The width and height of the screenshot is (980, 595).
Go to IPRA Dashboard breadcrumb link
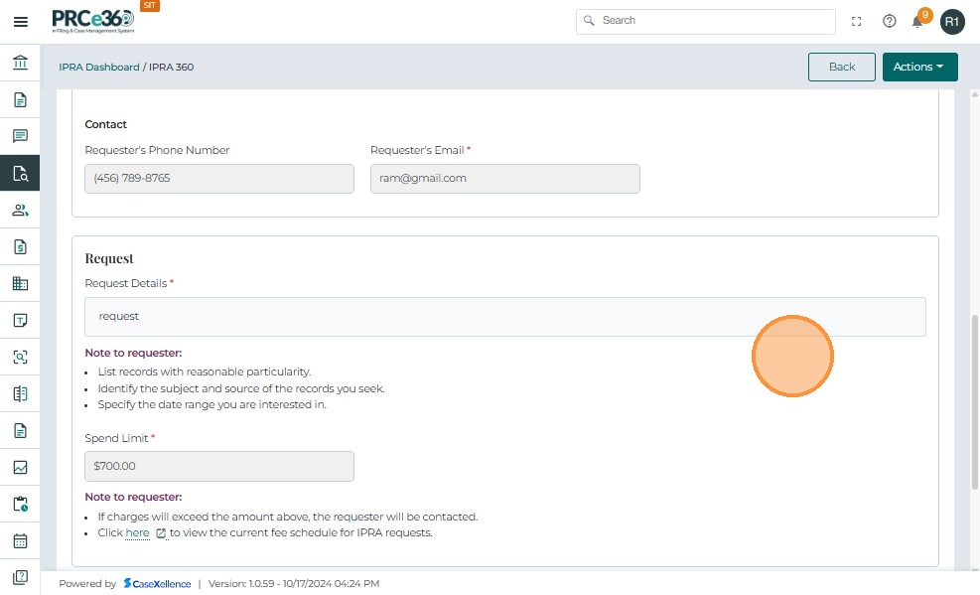[x=99, y=68]
